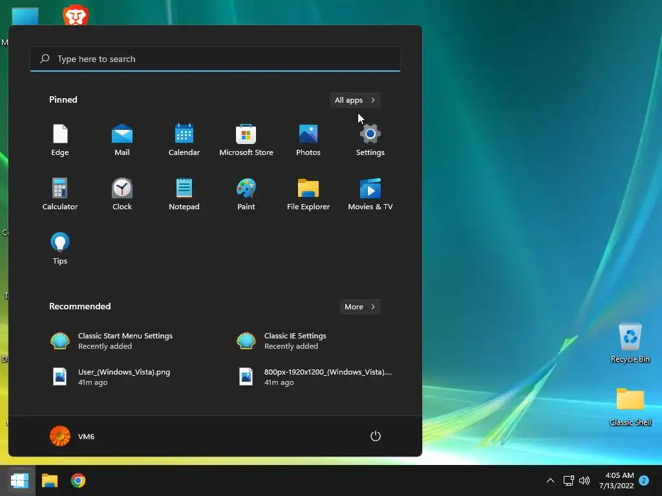Image resolution: width=662 pixels, height=496 pixels.
Task: Open Microsoft Store from pinned apps
Action: (x=246, y=140)
